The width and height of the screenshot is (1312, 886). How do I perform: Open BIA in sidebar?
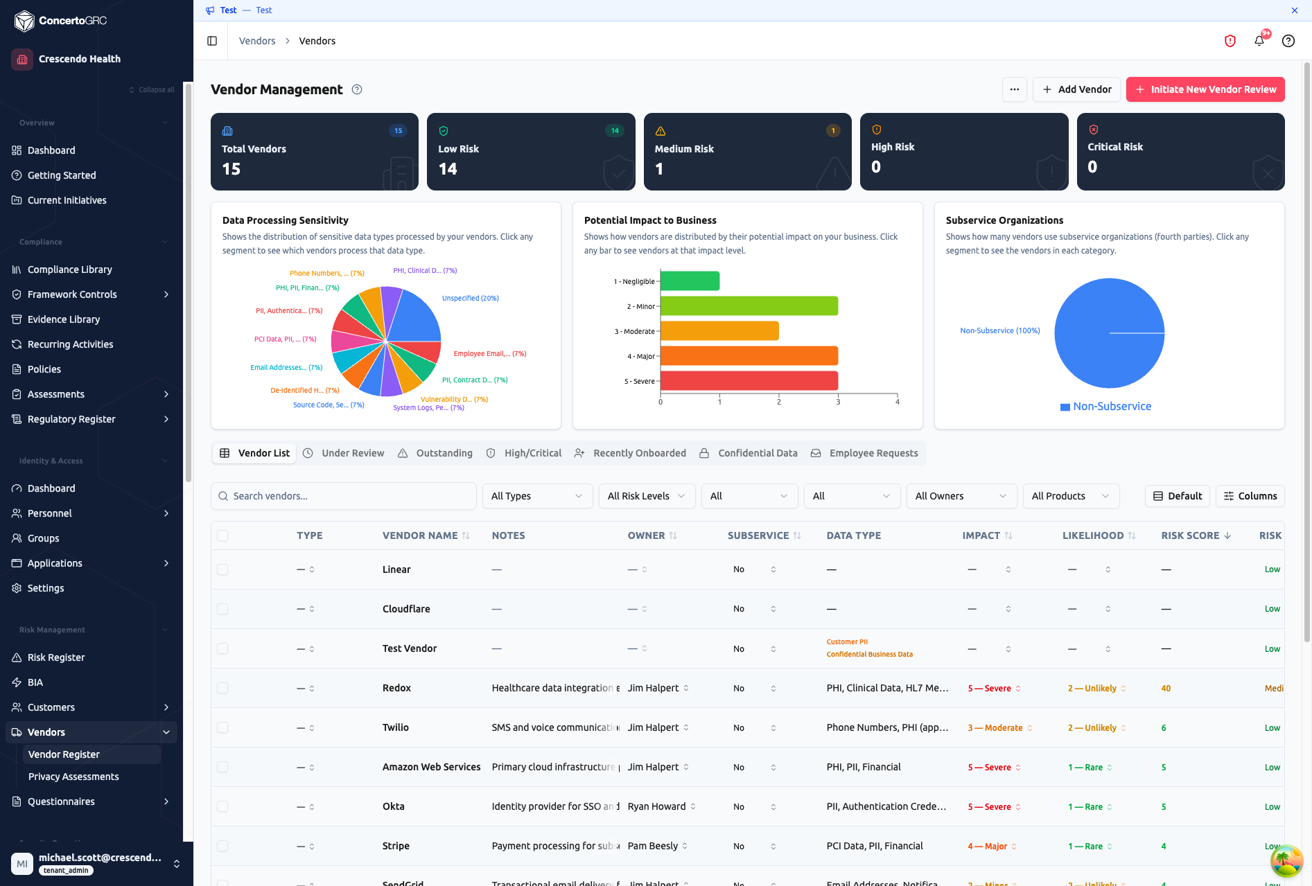[x=35, y=682]
